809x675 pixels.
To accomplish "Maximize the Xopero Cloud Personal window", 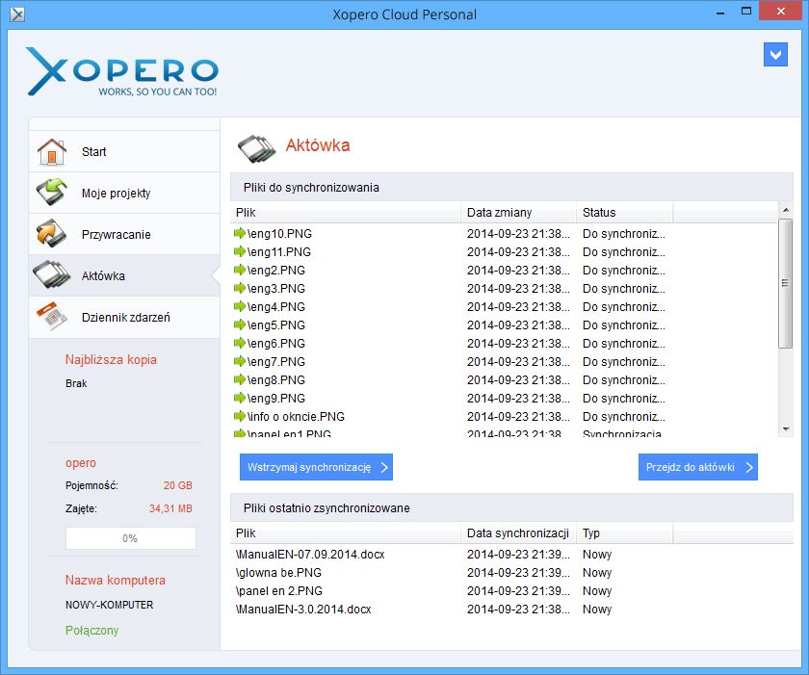I will [746, 12].
